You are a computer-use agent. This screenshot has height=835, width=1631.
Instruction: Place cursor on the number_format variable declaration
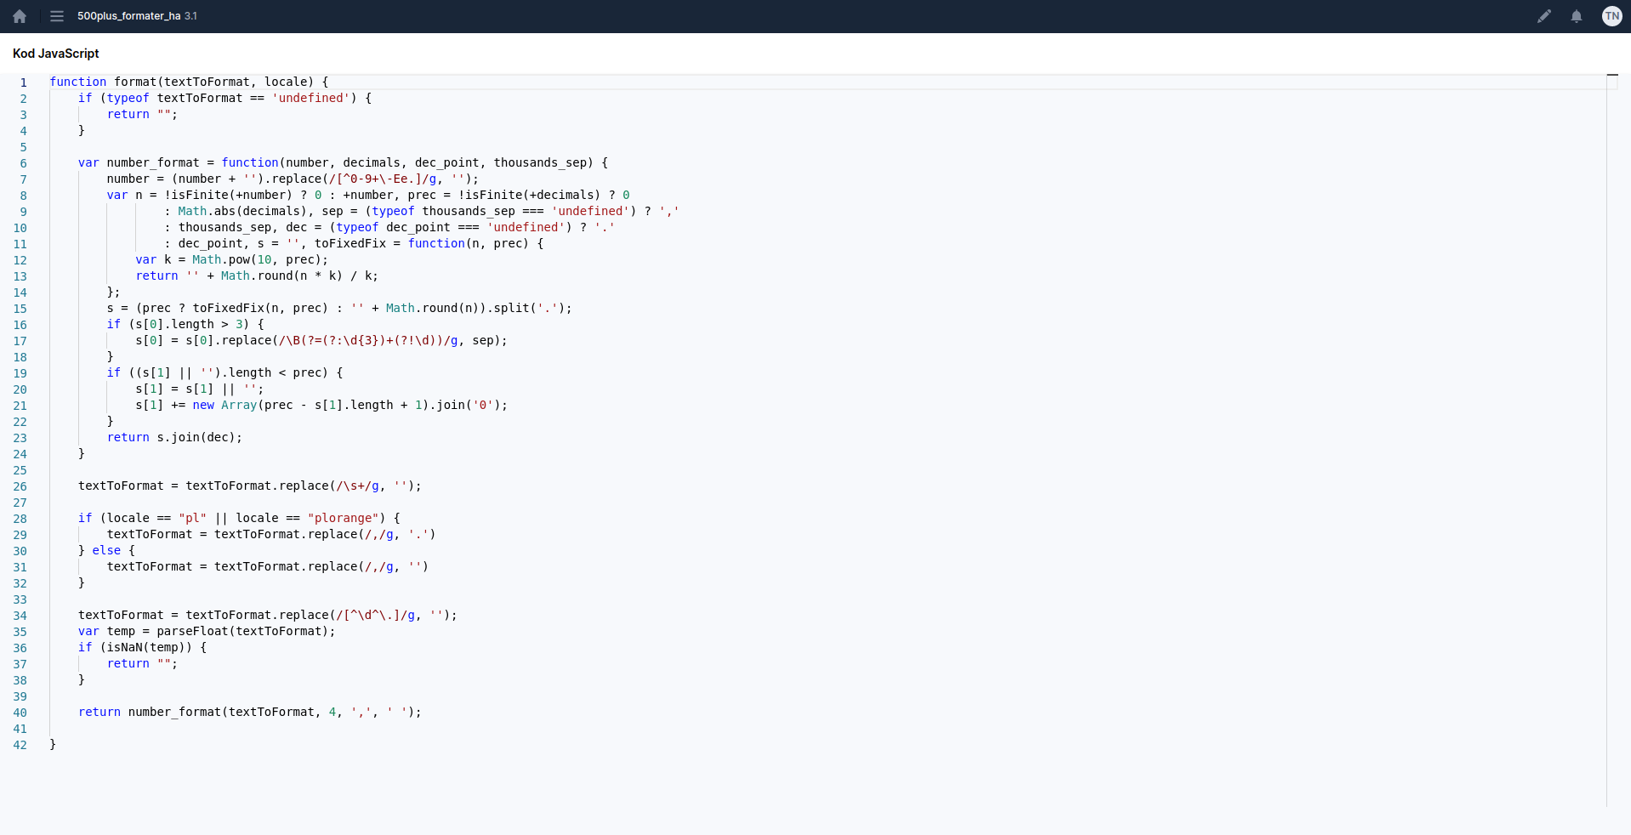(x=153, y=163)
